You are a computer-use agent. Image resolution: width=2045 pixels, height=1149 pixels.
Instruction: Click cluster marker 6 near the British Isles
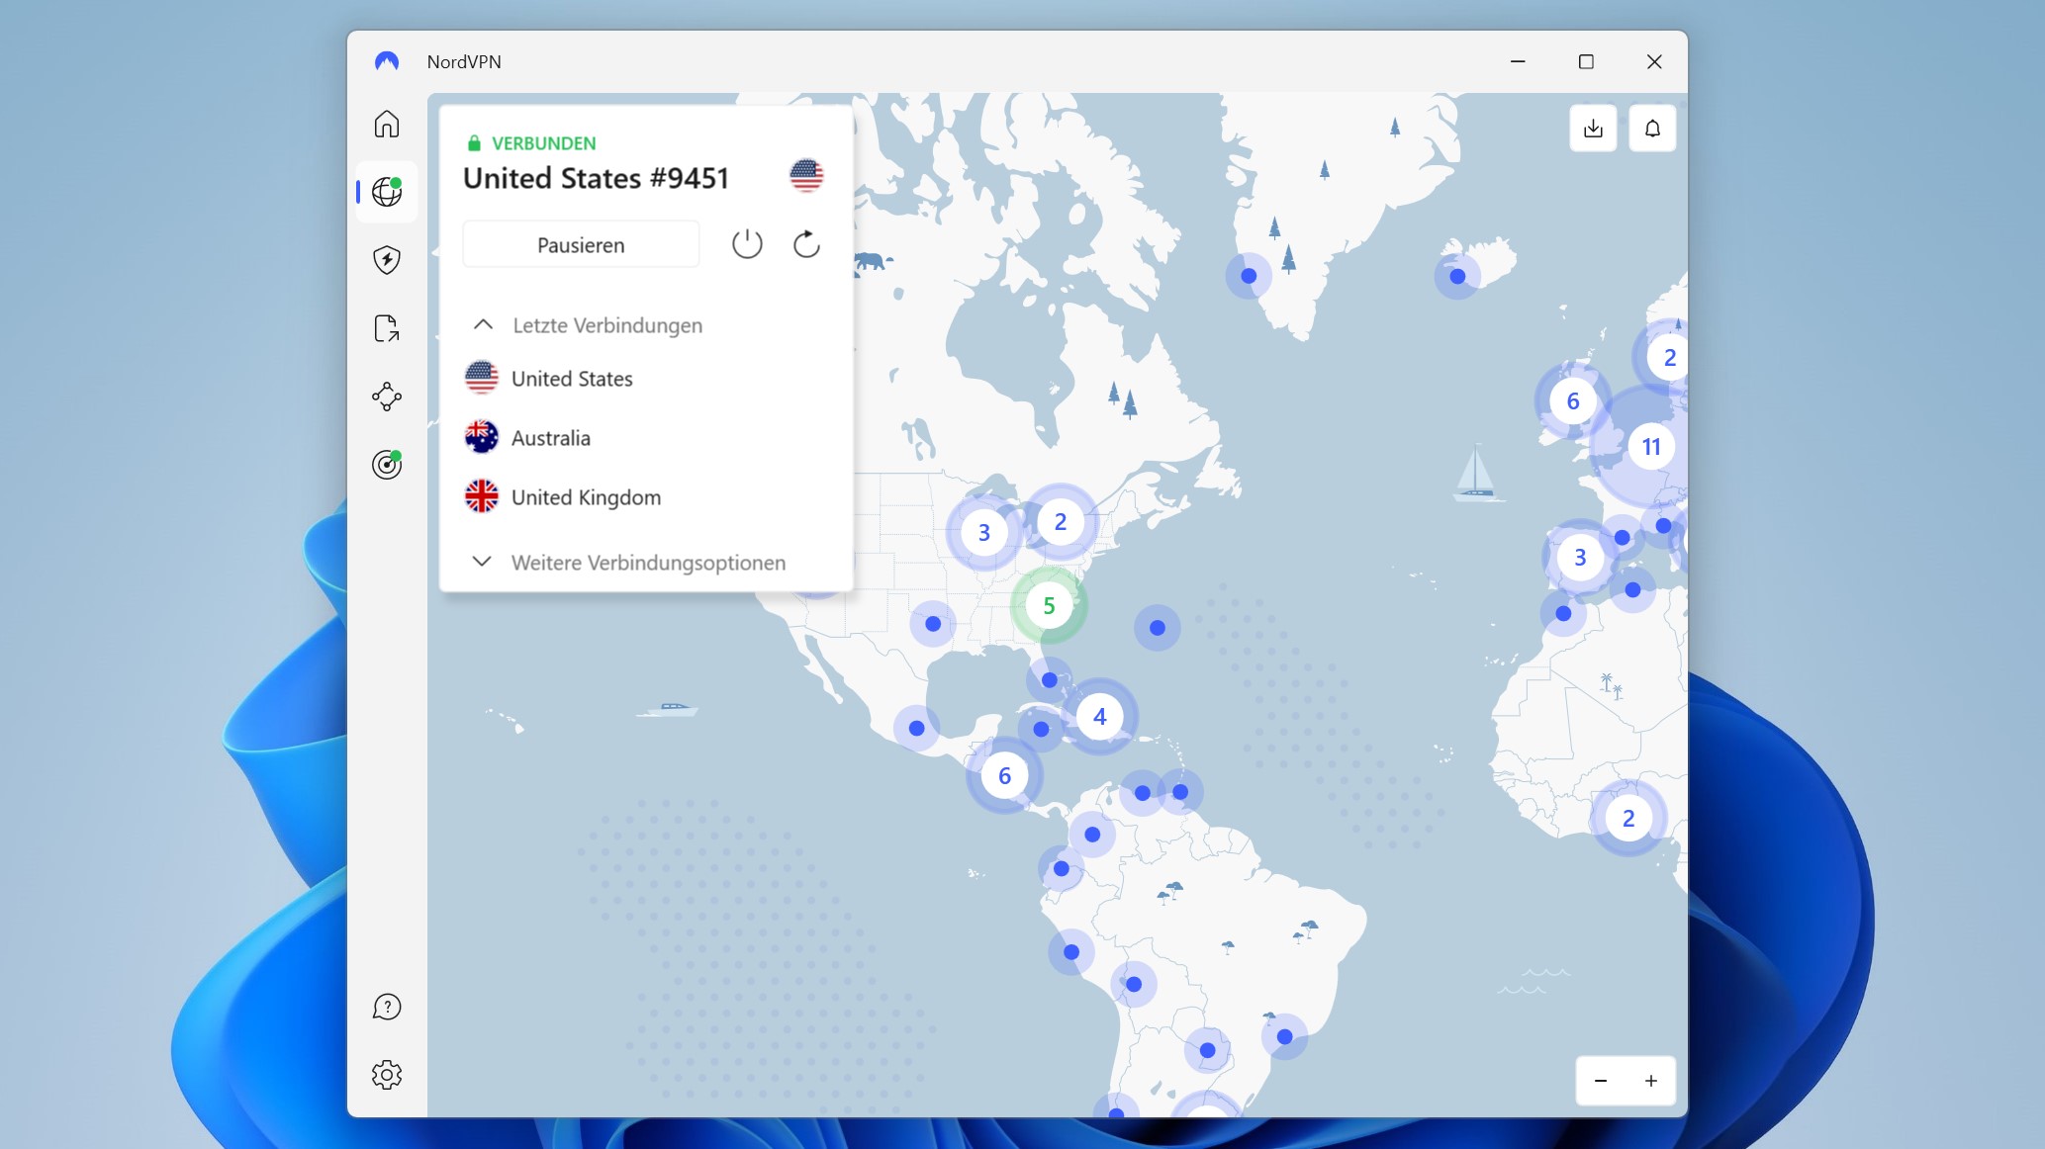[x=1572, y=401]
